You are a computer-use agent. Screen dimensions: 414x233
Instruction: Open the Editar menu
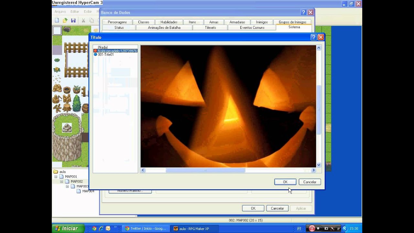pyautogui.click(x=75, y=12)
